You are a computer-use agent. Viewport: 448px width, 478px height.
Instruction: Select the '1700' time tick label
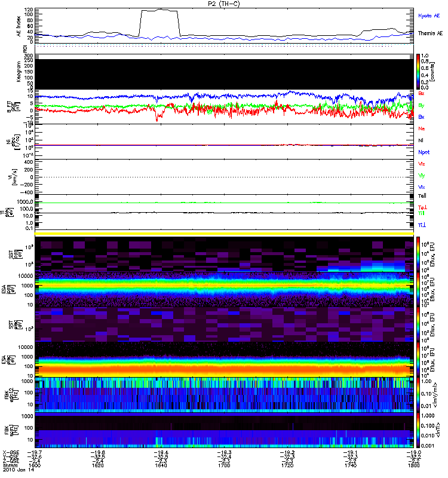(x=224, y=465)
